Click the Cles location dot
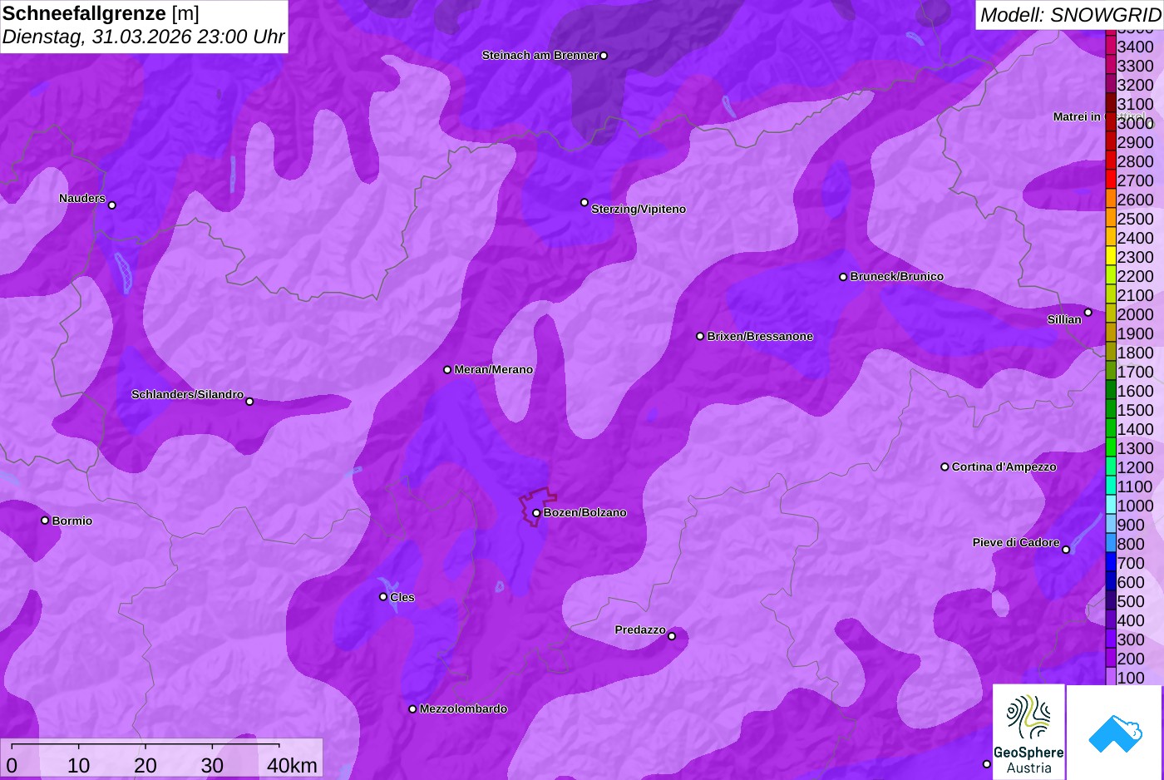The height and width of the screenshot is (780, 1164). tap(383, 597)
